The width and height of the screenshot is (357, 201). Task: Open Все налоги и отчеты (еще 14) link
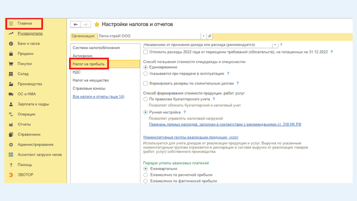(x=98, y=96)
